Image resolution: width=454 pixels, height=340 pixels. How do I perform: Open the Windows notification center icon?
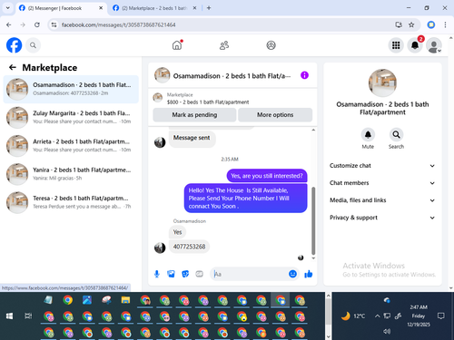click(x=441, y=316)
